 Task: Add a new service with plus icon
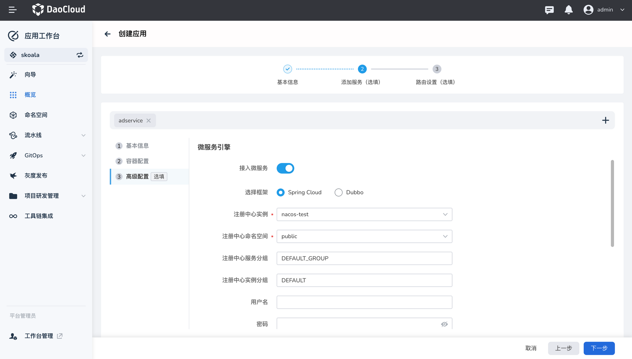coord(605,120)
